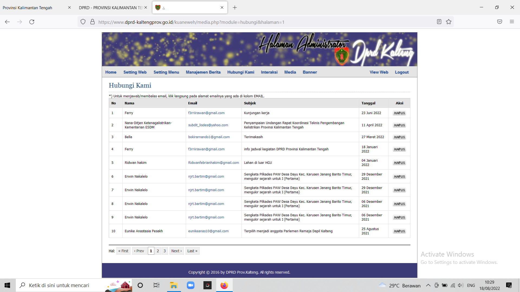
Task: Toggle reader view icon in address bar
Action: pos(439,22)
